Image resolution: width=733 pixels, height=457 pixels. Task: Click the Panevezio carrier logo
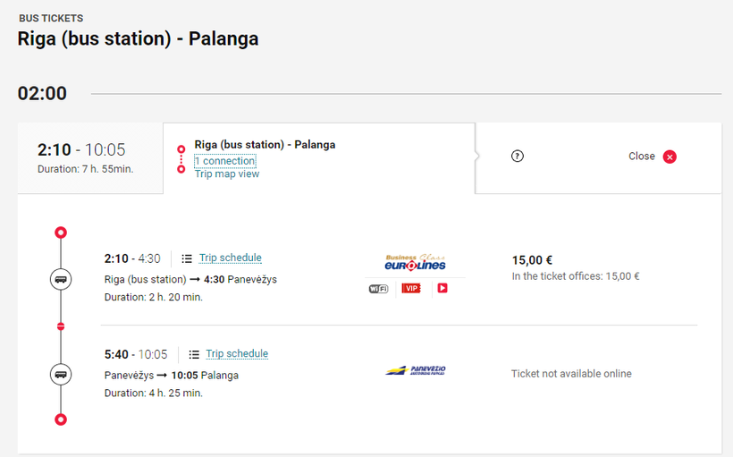point(415,370)
